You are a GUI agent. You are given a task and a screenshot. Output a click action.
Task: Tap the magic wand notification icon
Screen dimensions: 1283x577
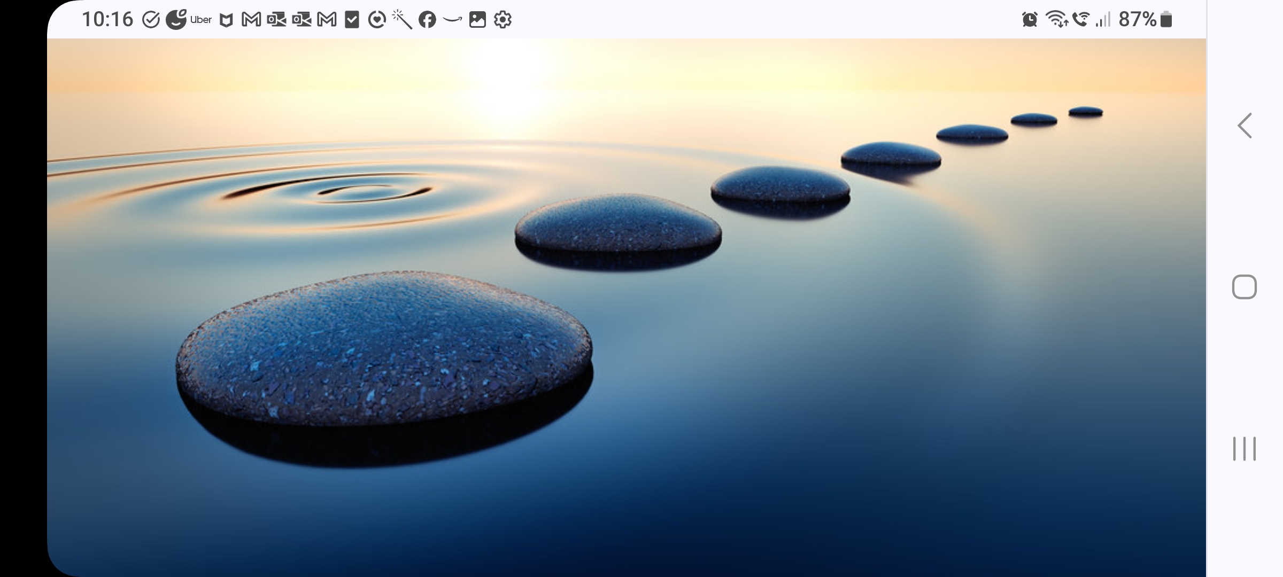click(402, 19)
